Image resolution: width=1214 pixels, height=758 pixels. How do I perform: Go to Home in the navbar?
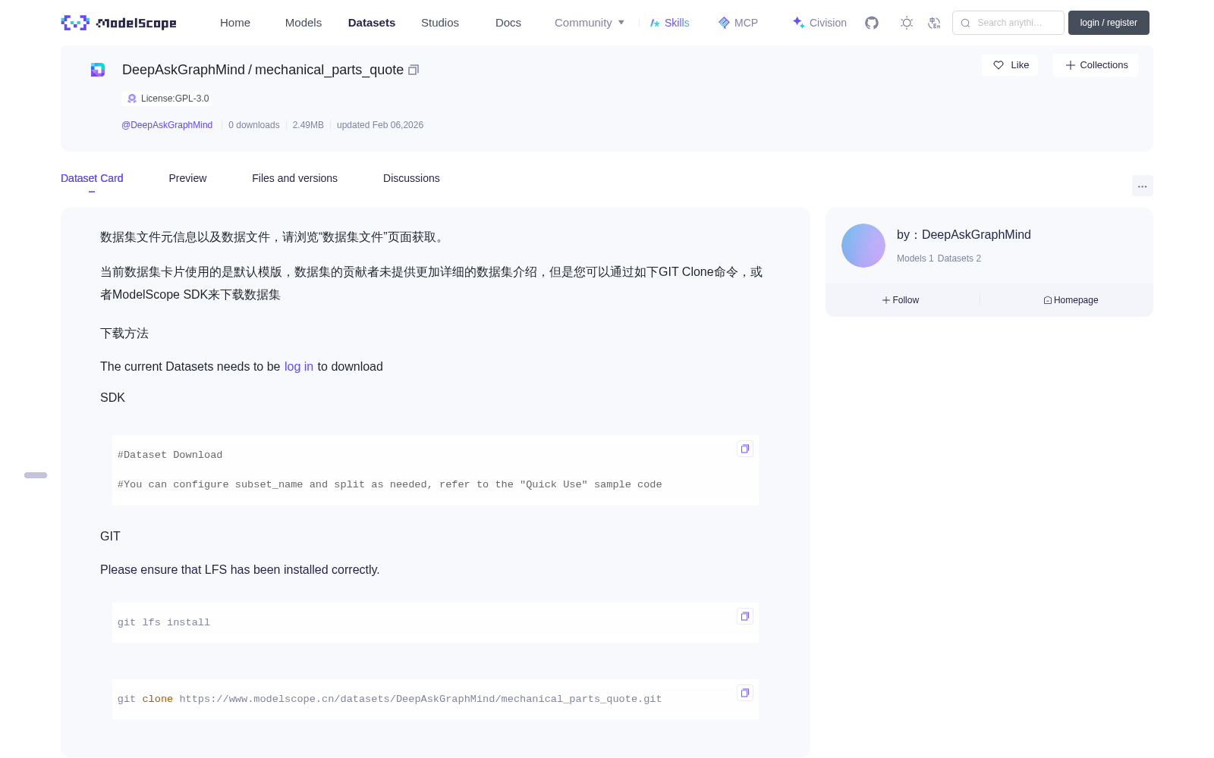(235, 23)
